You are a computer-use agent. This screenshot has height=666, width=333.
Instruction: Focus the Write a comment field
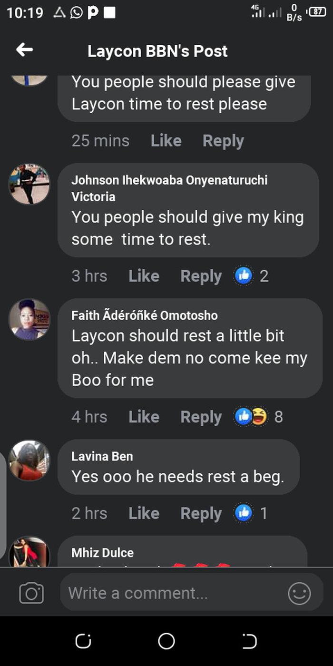pos(171,593)
